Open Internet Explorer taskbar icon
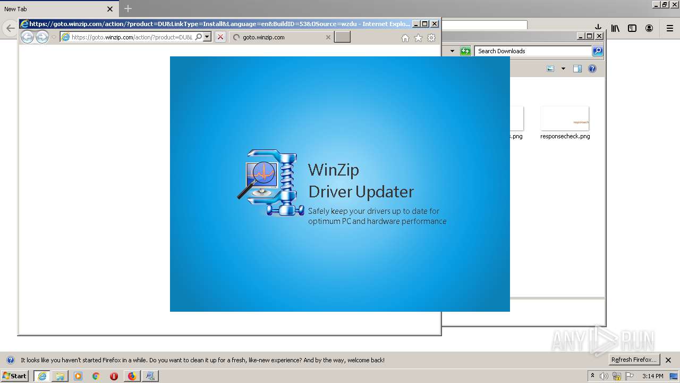 [42, 376]
